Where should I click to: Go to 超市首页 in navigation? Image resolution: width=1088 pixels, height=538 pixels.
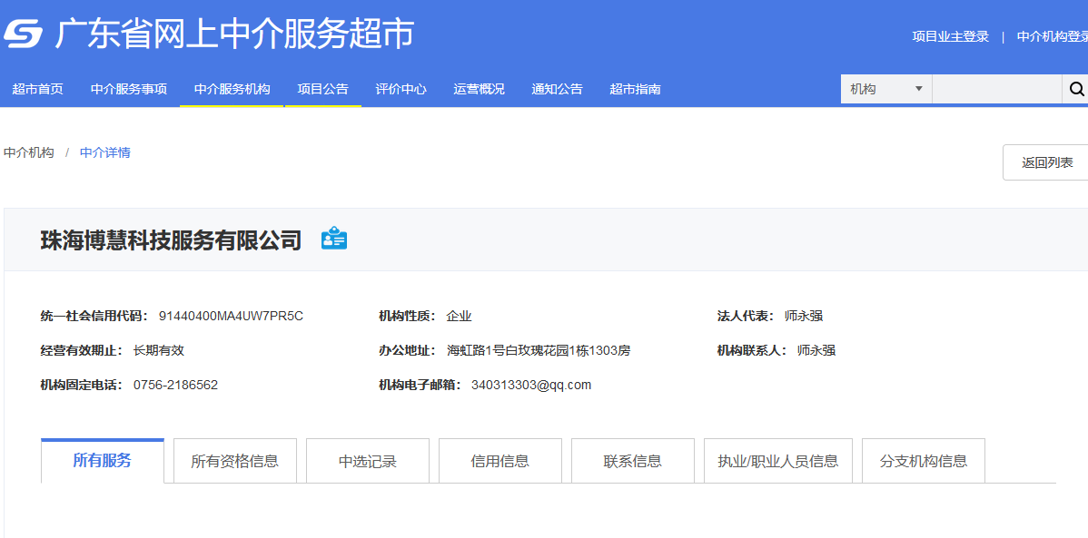click(x=37, y=89)
